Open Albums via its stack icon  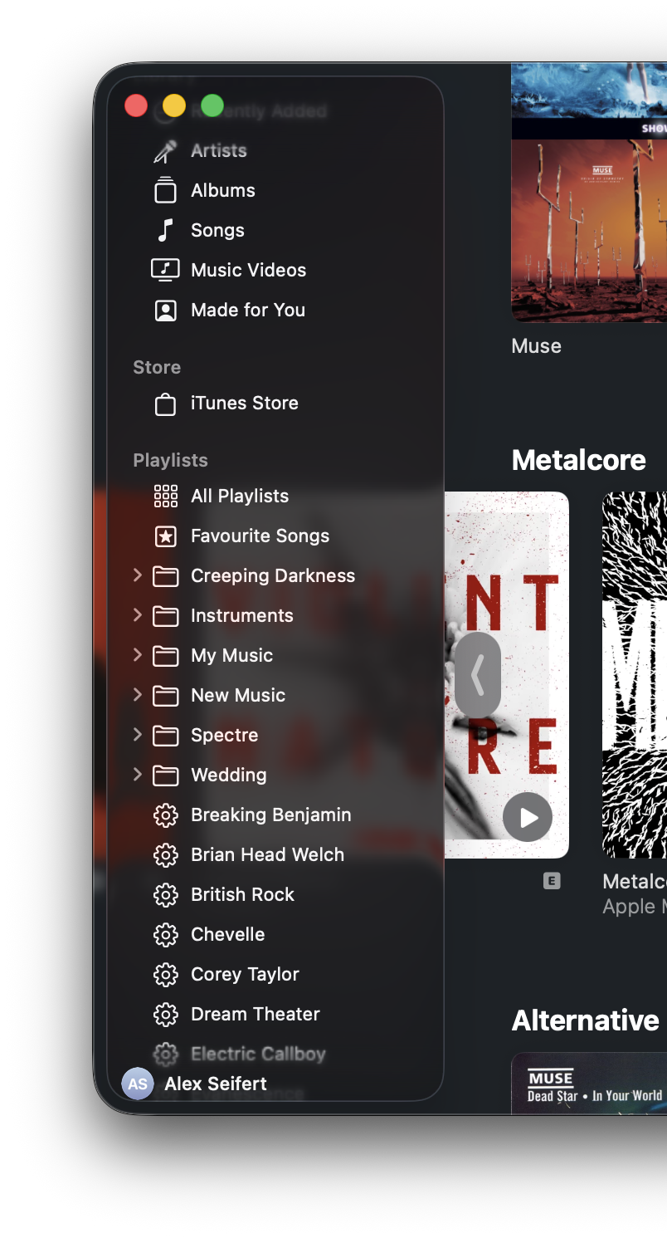[x=165, y=190]
